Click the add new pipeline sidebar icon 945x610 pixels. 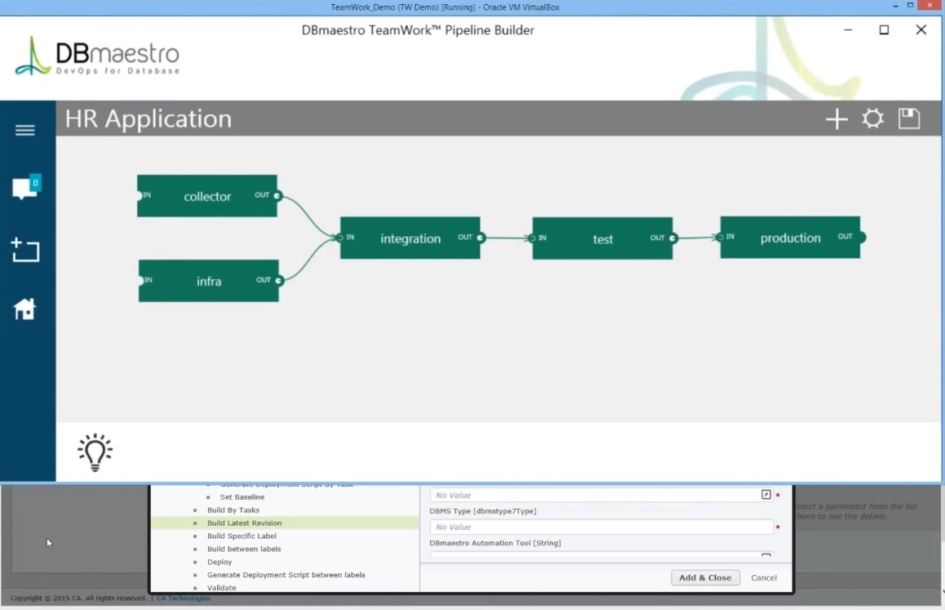25,250
